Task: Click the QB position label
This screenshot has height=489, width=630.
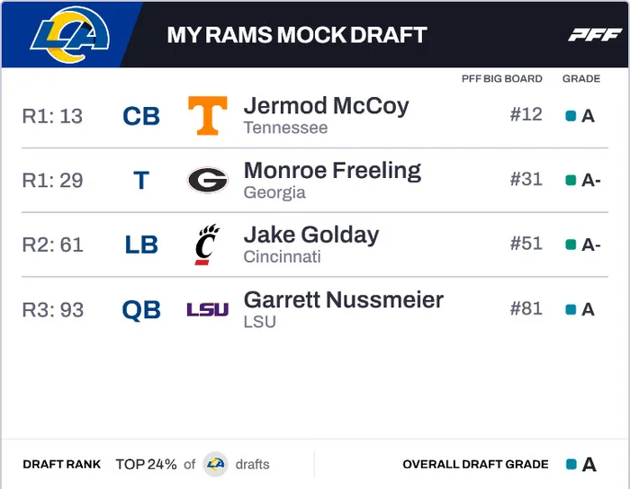Action: click(141, 310)
